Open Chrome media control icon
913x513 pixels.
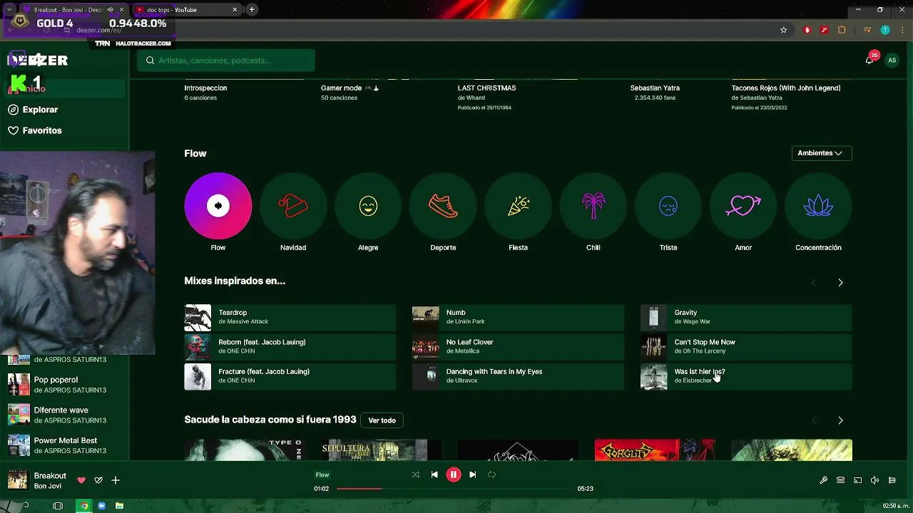click(867, 30)
